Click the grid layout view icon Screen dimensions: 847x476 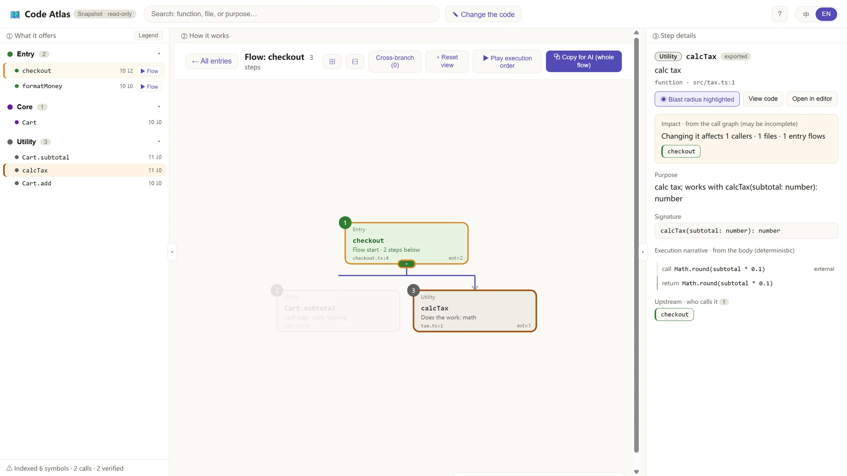pyautogui.click(x=332, y=62)
